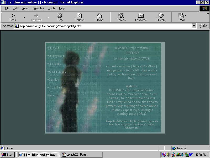
Task: Open the Tools menu
Action: coord(51,8)
